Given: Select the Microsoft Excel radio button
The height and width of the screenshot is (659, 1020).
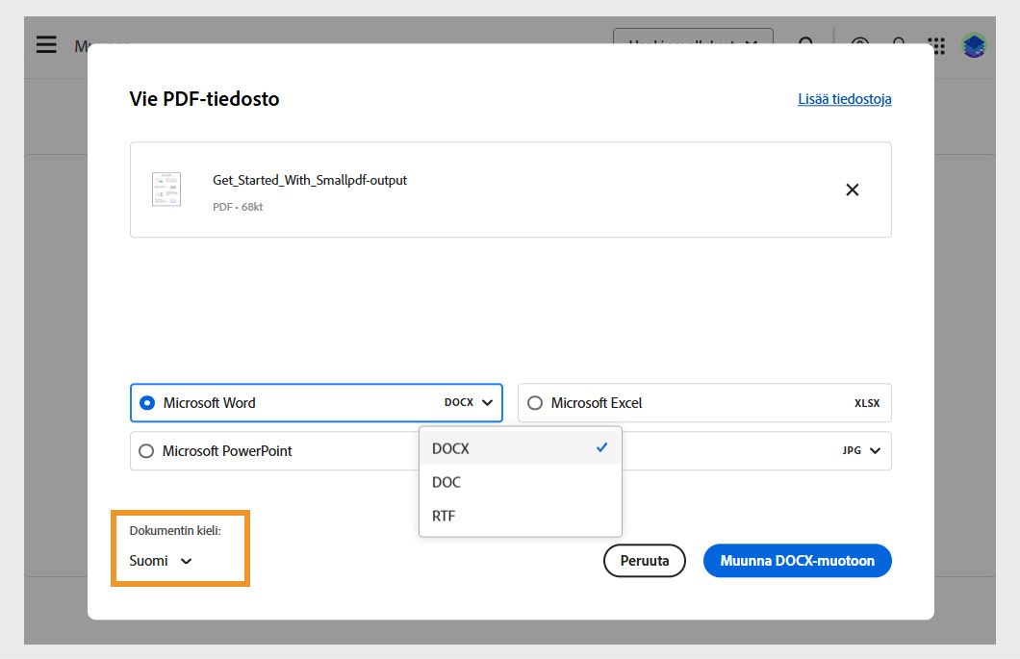Looking at the screenshot, I should (x=535, y=402).
